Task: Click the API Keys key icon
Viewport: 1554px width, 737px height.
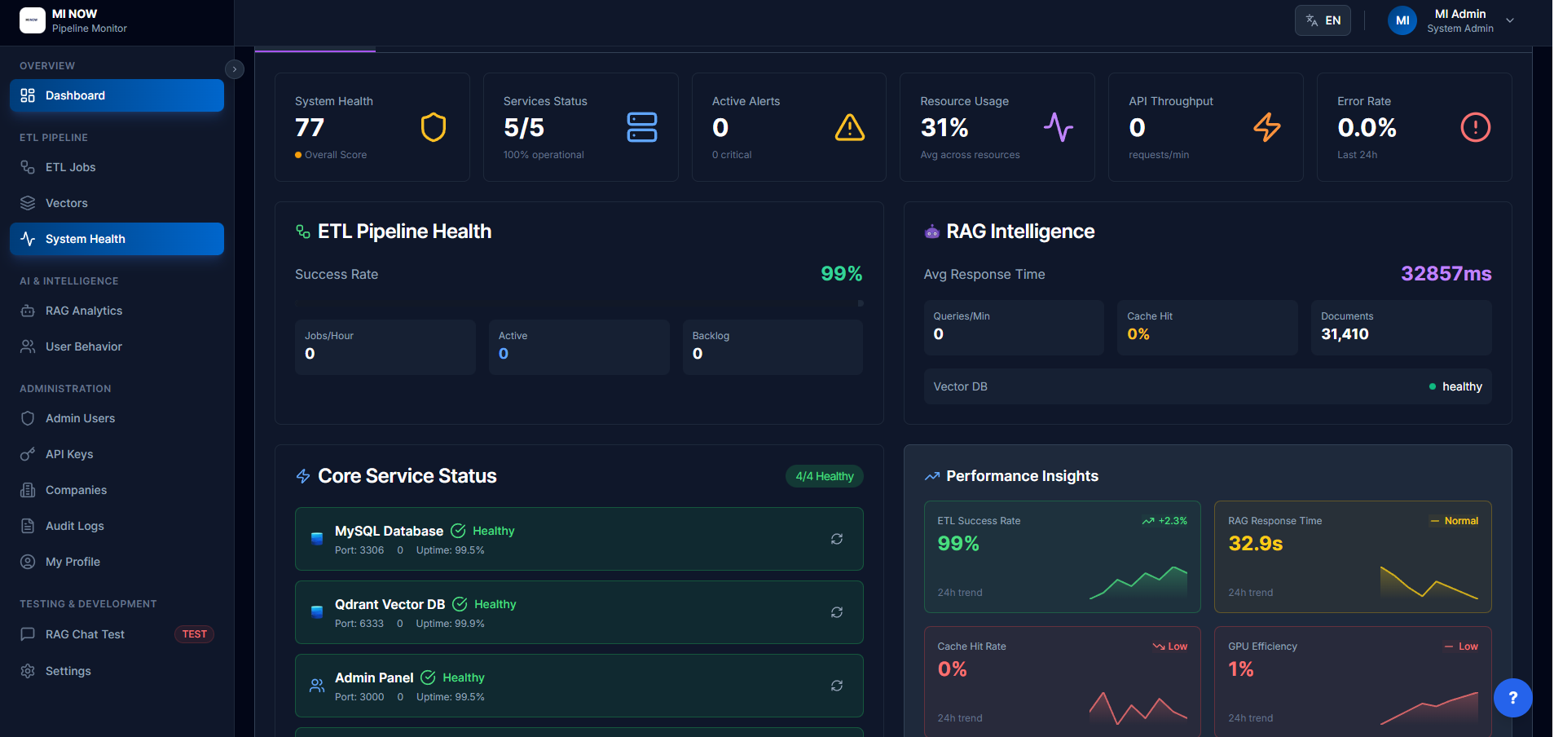Action: tap(28, 454)
